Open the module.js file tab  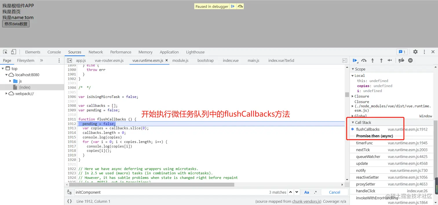point(180,60)
